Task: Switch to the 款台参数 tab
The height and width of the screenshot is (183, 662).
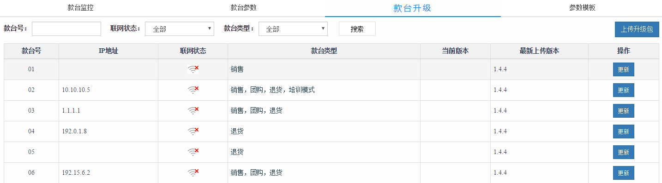Action: pyautogui.click(x=243, y=8)
